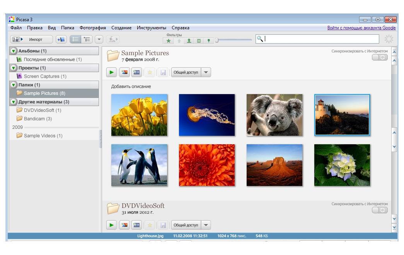404x255 pixels.
Task: Jump to top of library scrollbar
Action: (394, 51)
